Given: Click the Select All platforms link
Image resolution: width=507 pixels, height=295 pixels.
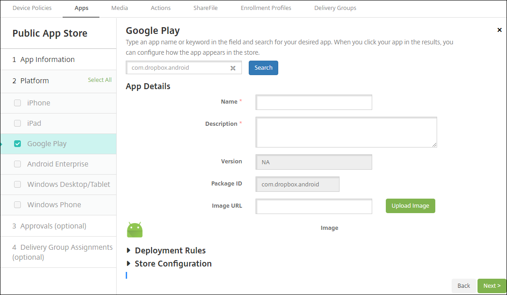Looking at the screenshot, I should coord(99,80).
